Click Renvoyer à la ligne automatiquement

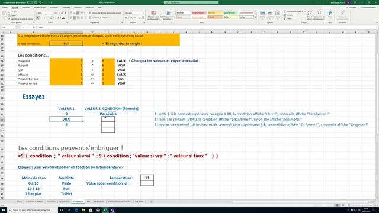point(105,13)
